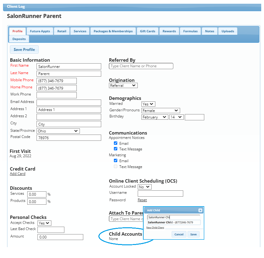
Task: Click the Add Card link
Action: (18, 174)
